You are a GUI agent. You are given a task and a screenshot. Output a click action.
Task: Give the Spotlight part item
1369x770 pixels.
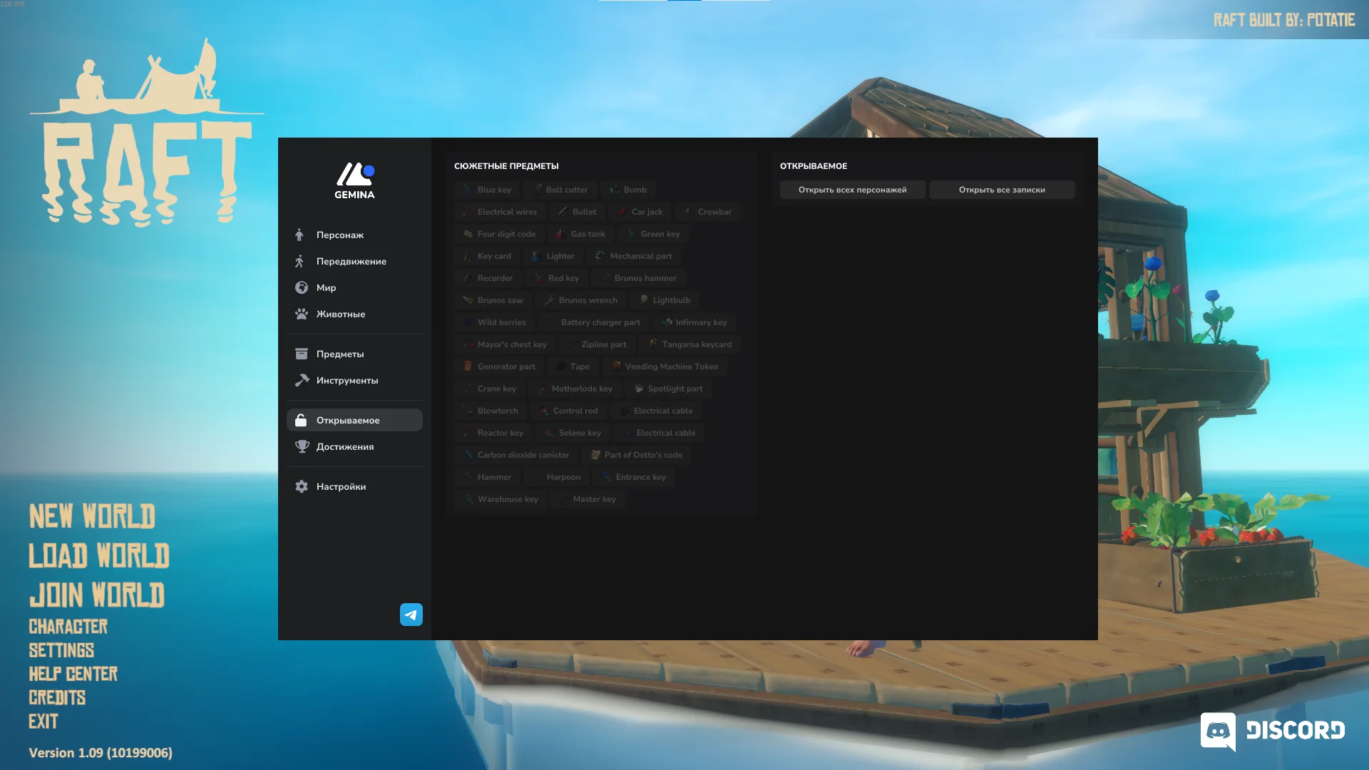668,389
